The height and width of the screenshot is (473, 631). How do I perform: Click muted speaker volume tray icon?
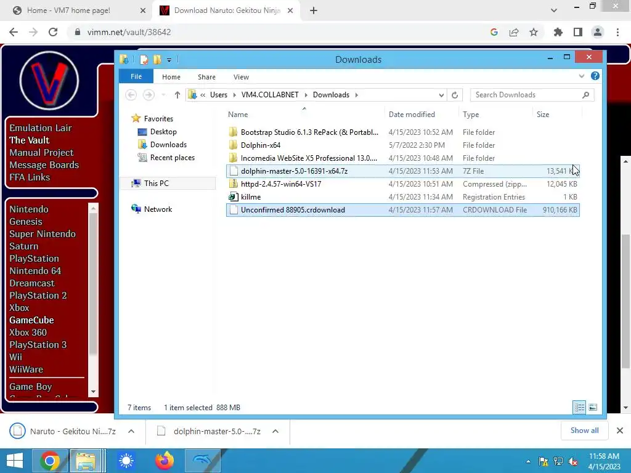tap(573, 461)
